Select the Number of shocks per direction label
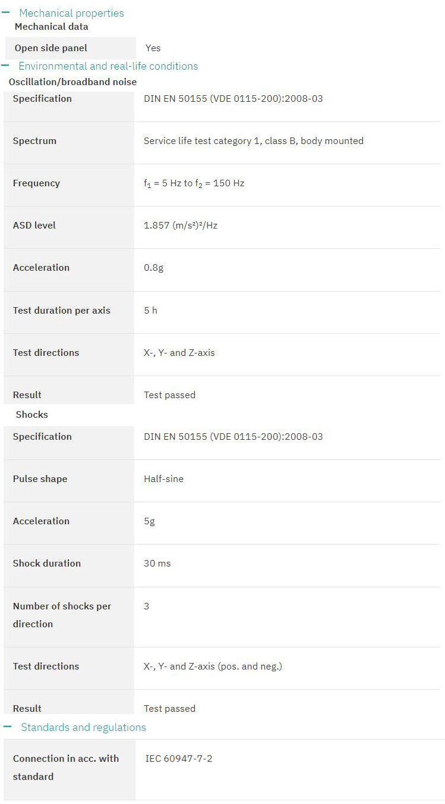This screenshot has width=445, height=804. 62,615
